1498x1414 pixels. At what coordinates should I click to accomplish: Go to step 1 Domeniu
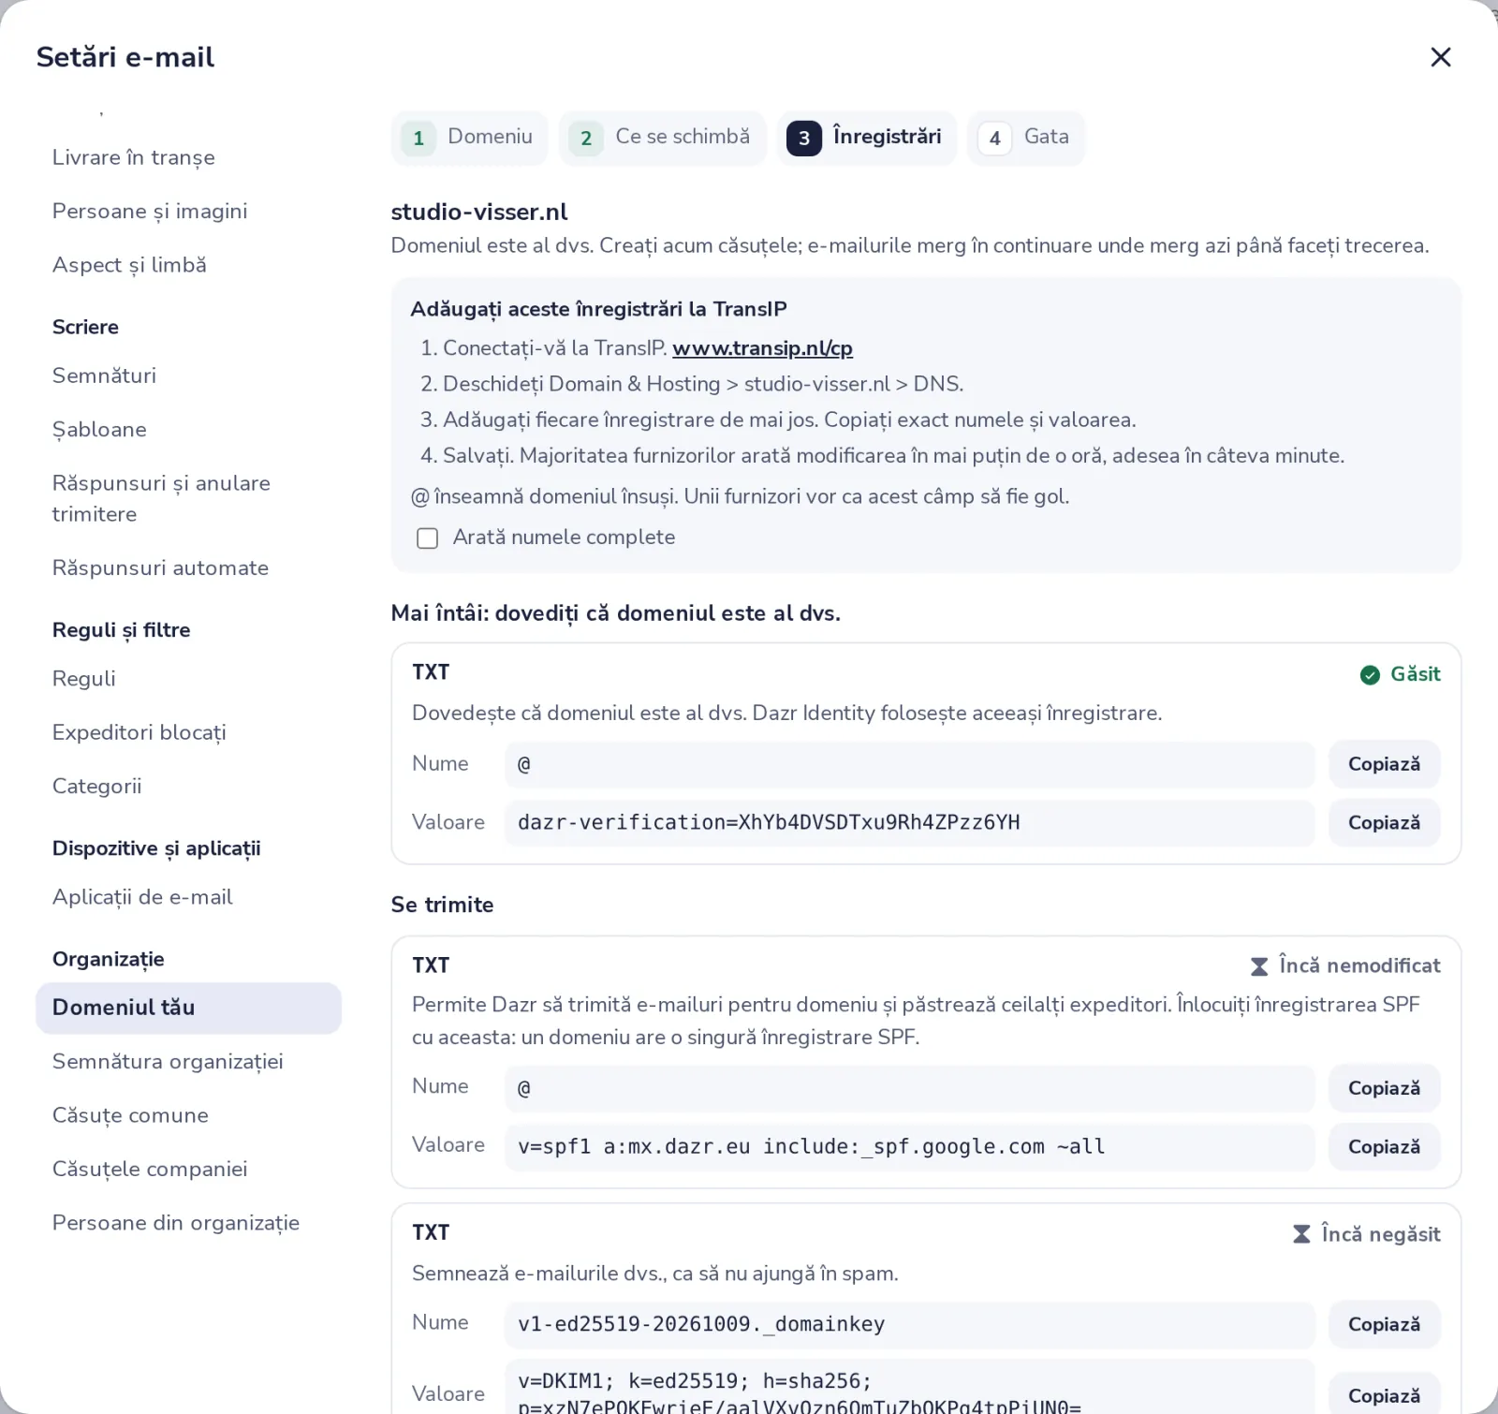pyautogui.click(x=469, y=138)
